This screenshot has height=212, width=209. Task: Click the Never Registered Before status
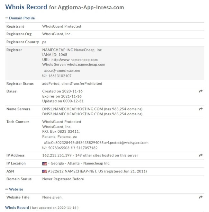(x=63, y=179)
